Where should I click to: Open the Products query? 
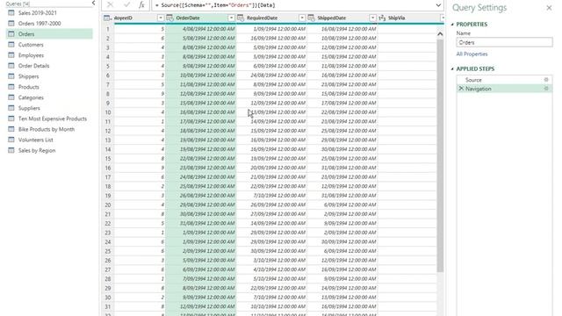28,87
